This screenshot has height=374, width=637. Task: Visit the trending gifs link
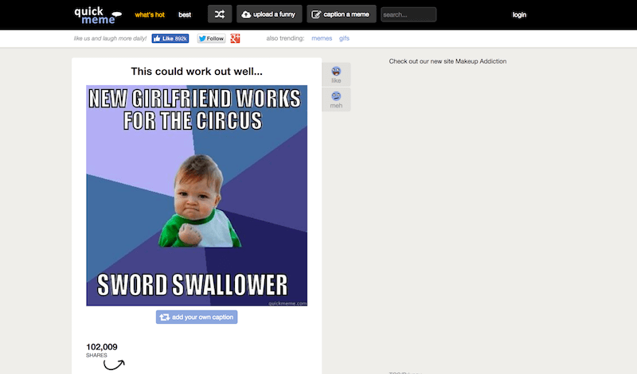tap(344, 38)
